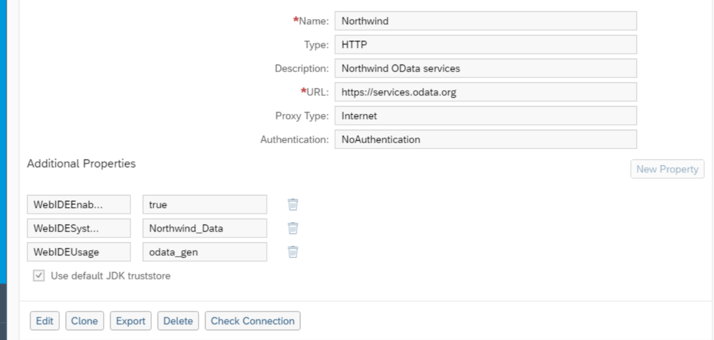Viewport: 714px width, 340px height.
Task: Select the Northwind_Data value field
Action: click(204, 228)
